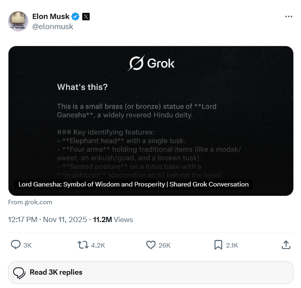
Task: Repost this post using the retweet icon
Action: (x=83, y=245)
